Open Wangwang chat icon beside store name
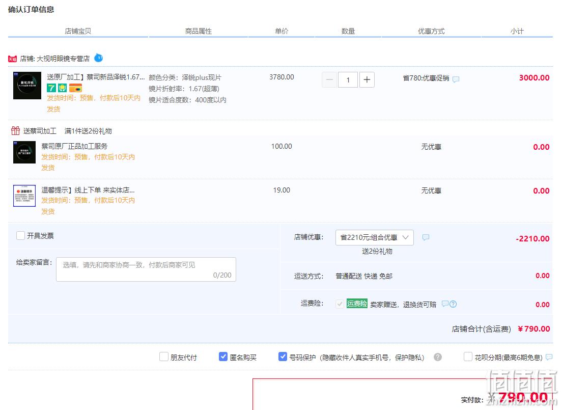 [98, 58]
